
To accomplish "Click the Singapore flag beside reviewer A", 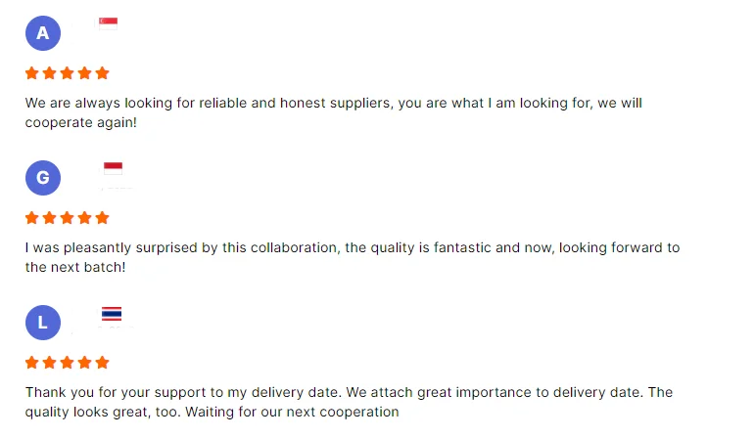I will (x=108, y=22).
